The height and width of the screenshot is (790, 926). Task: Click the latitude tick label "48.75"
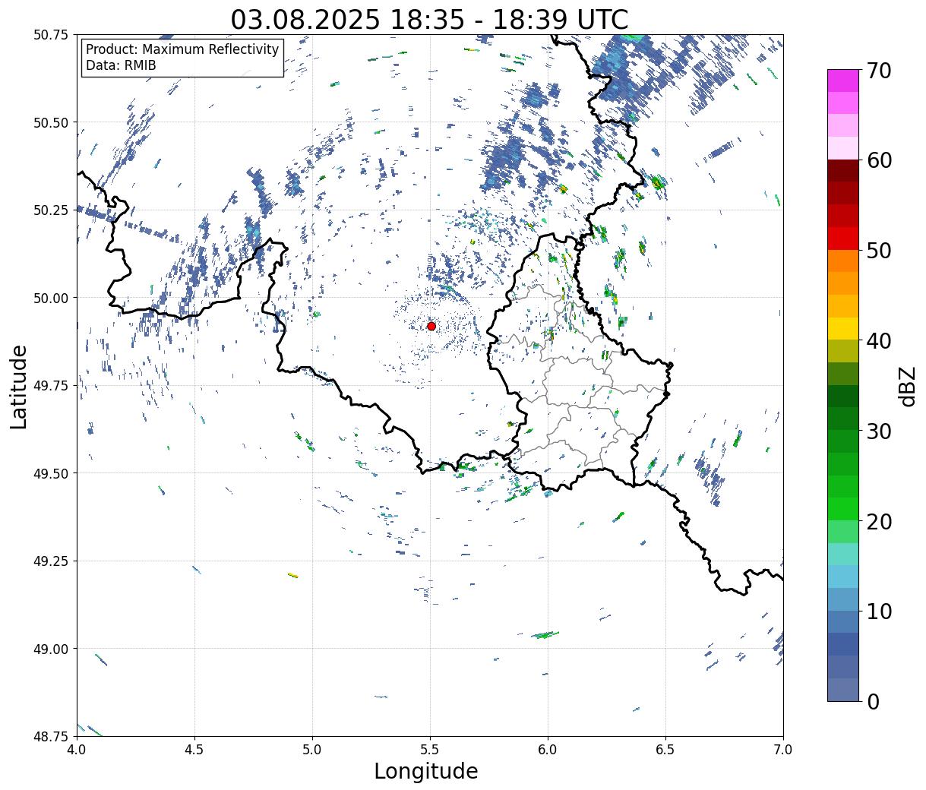tap(51, 737)
